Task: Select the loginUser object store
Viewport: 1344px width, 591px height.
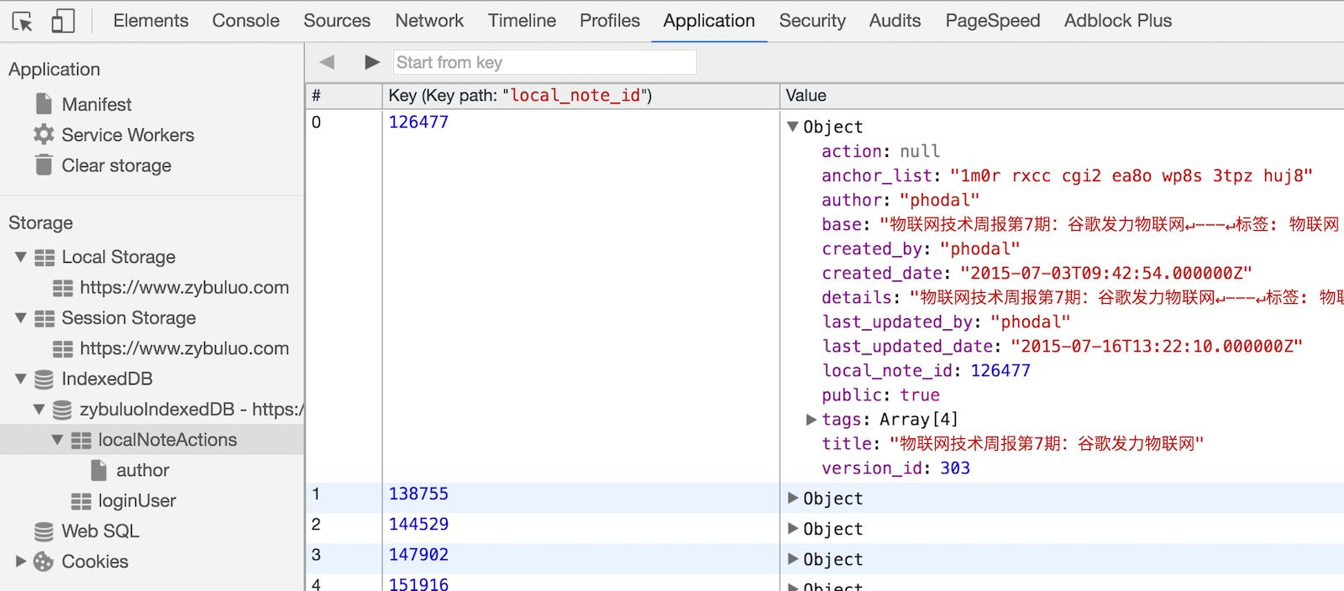Action: coord(136,501)
